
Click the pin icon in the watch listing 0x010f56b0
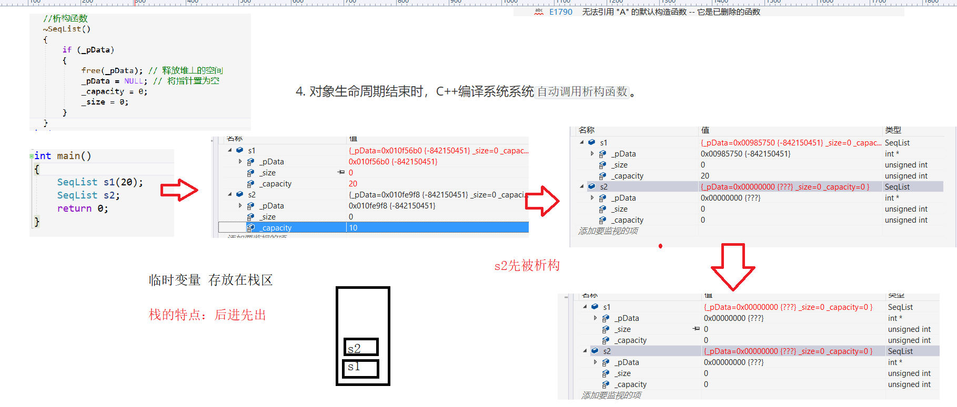tap(341, 172)
